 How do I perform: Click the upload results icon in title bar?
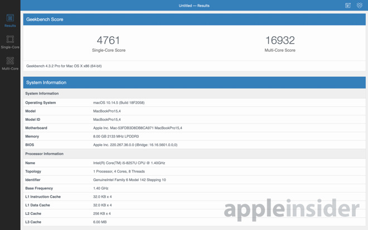click(x=348, y=6)
